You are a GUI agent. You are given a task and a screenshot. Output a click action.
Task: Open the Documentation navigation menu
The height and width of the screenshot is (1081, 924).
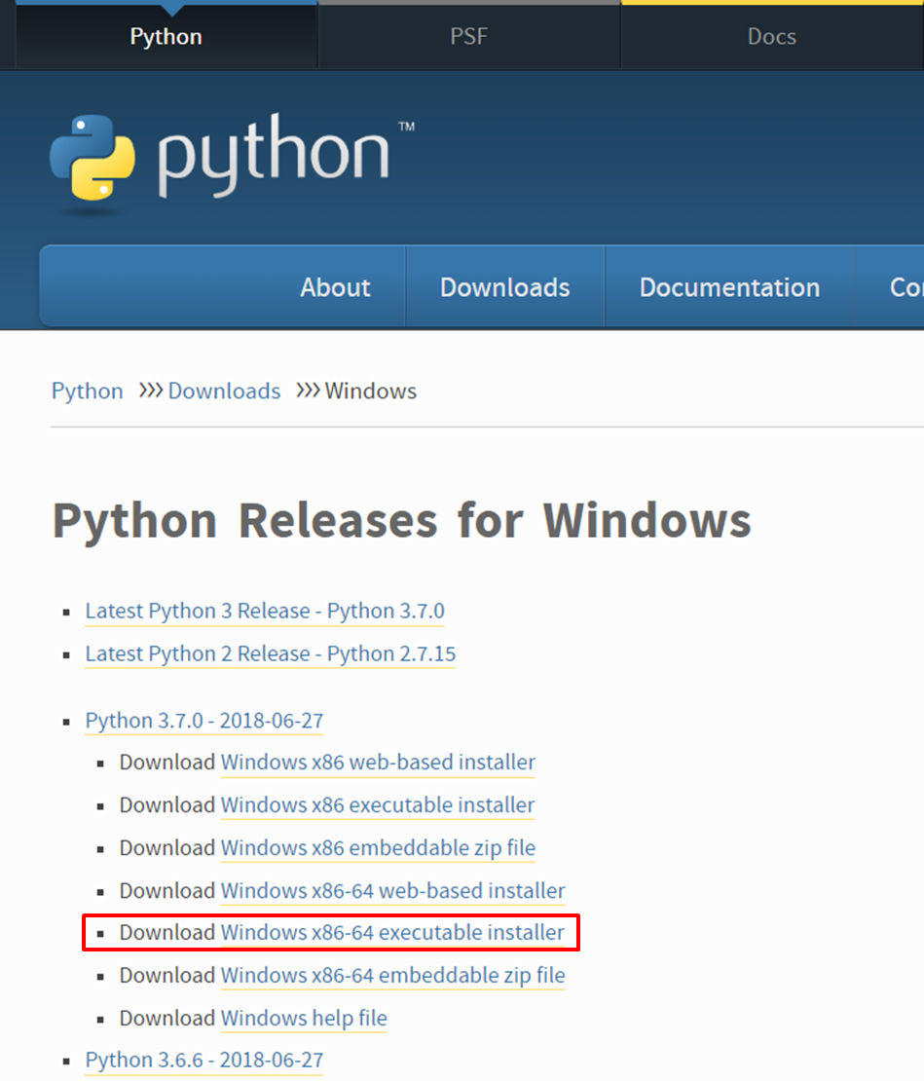click(x=729, y=287)
